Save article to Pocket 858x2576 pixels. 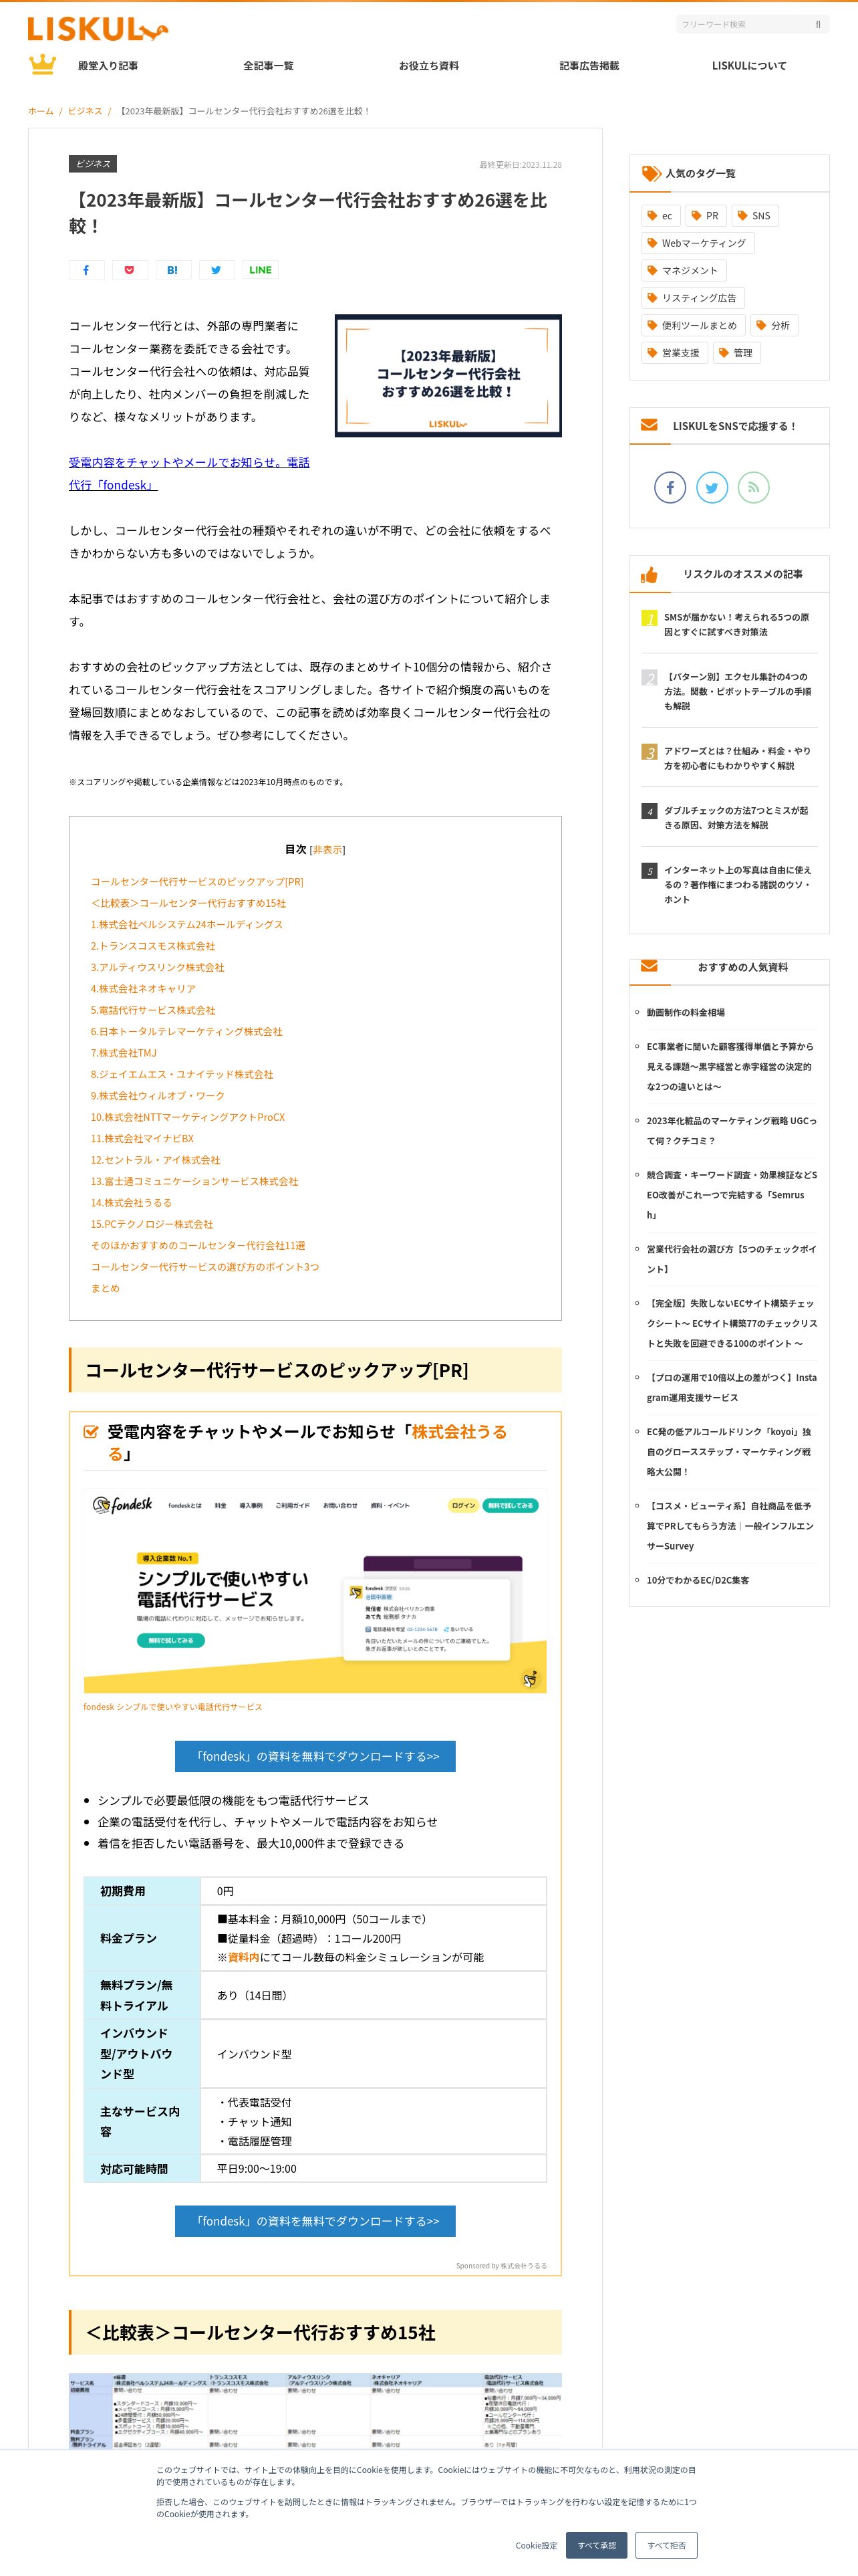coord(130,270)
